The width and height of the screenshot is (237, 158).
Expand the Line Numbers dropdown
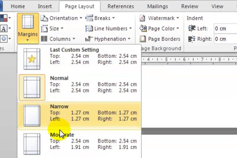click(109, 28)
